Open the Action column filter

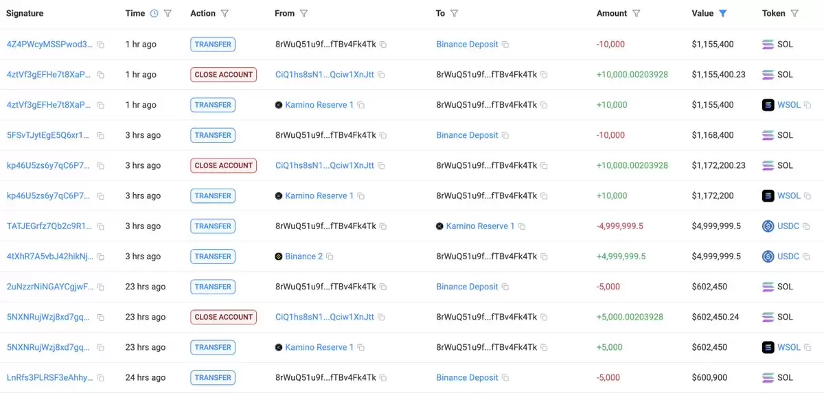tap(225, 13)
